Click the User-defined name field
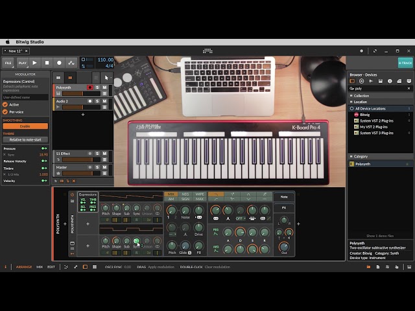Image resolution: width=415 pixels, height=311 pixels. 25,97
